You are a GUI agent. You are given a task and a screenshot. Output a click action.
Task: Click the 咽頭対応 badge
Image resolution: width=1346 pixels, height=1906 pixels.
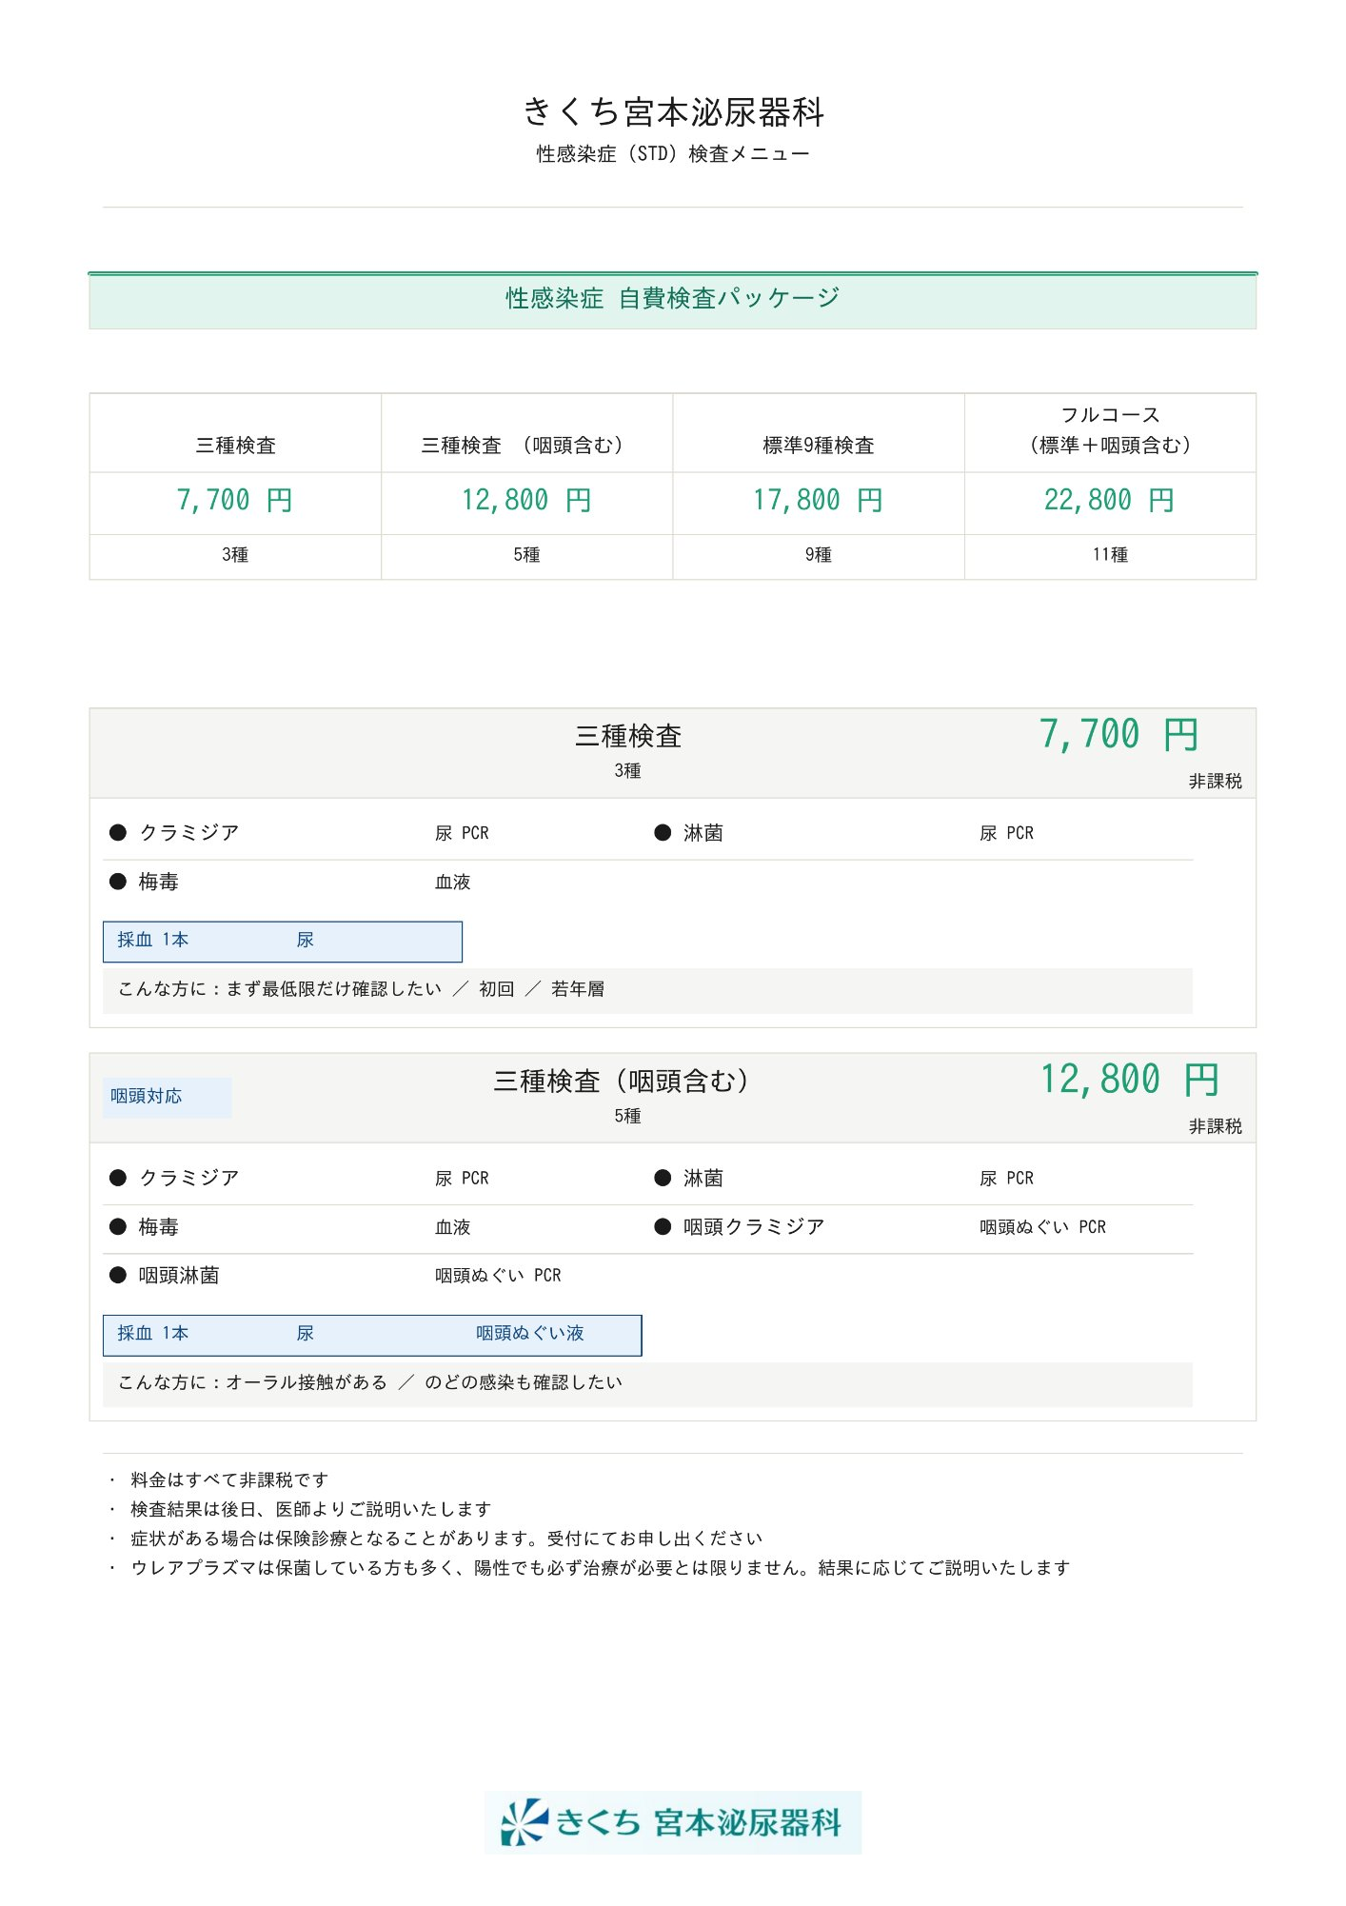pyautogui.click(x=147, y=1096)
